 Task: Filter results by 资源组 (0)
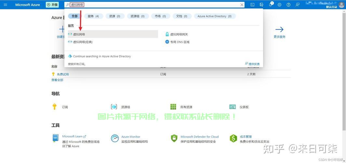(x=138, y=16)
